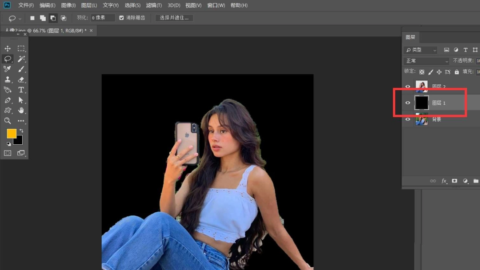480x270 pixels.
Task: Switch to the 图层 panel tab
Action: (x=410, y=37)
